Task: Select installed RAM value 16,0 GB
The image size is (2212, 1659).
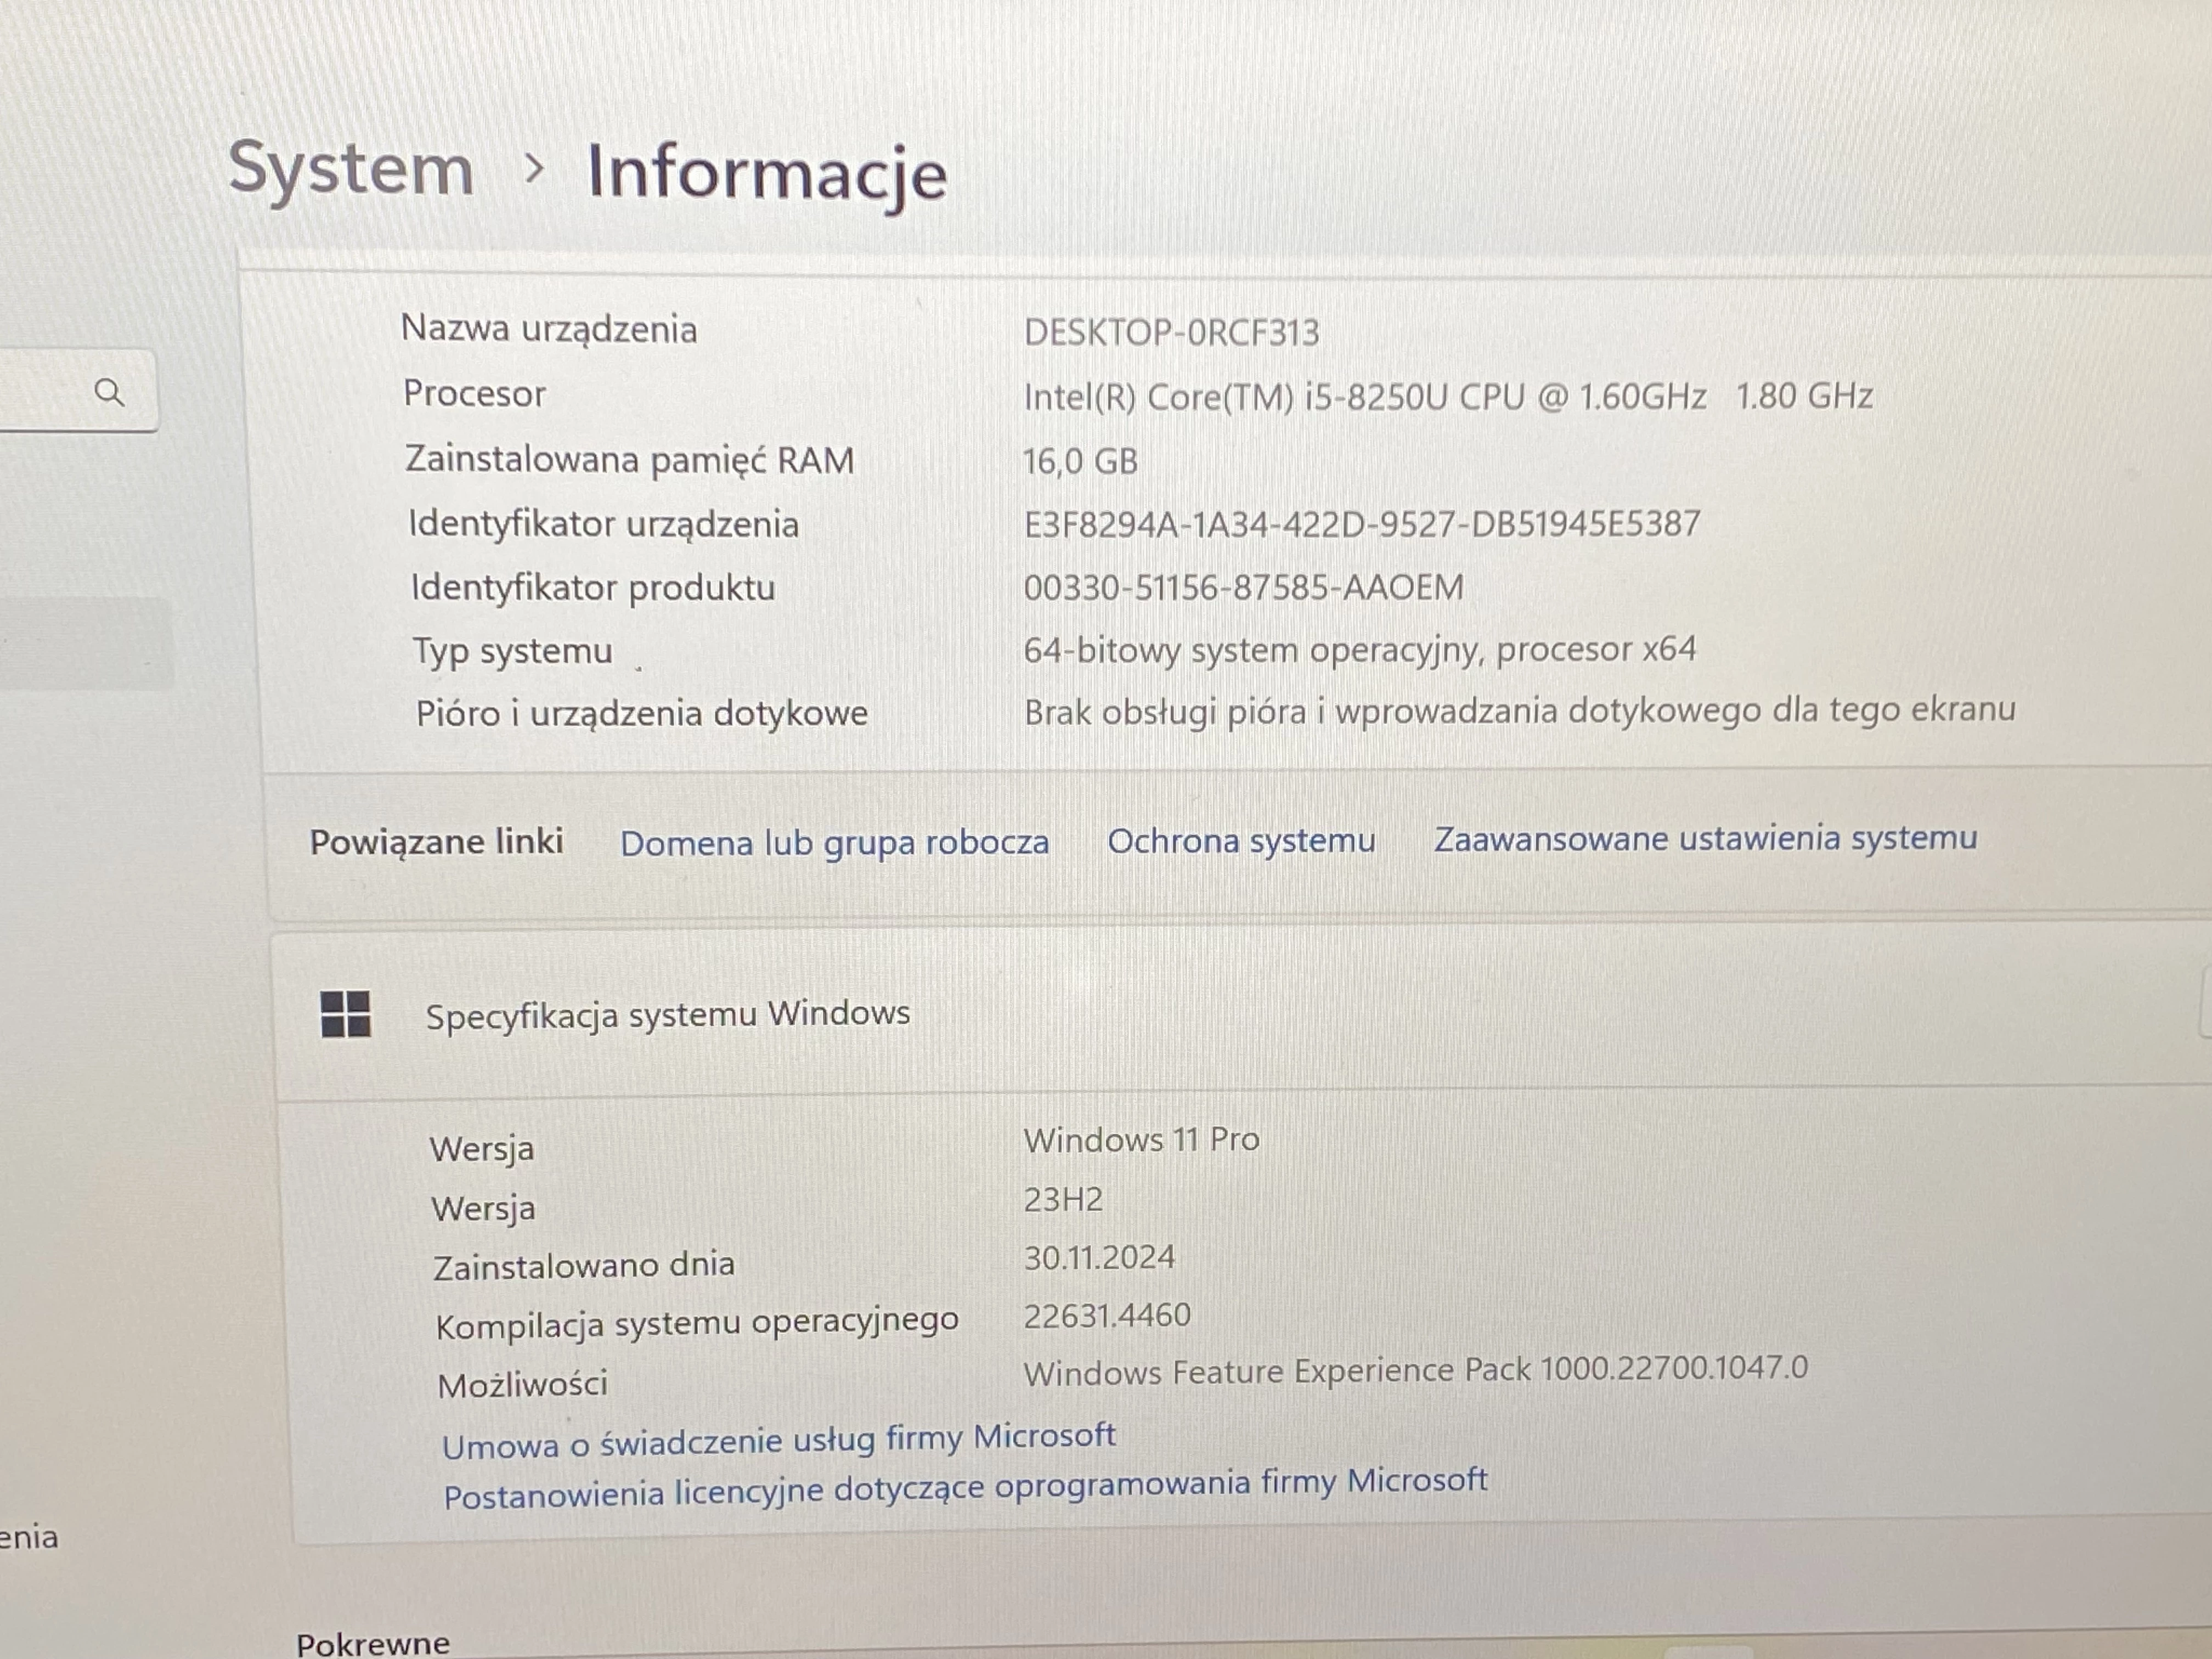Action: coord(1080,461)
